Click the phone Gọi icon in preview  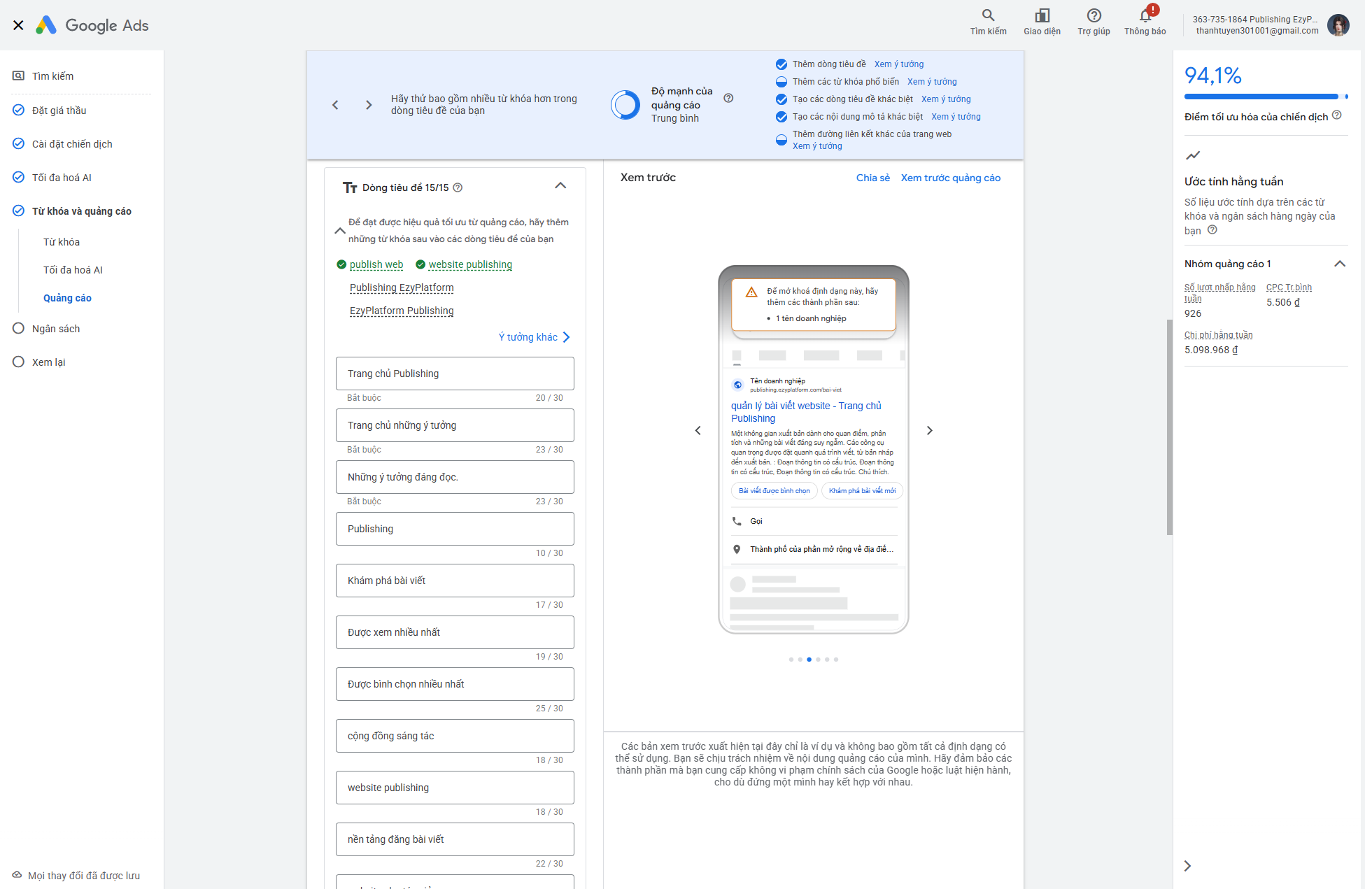737,521
